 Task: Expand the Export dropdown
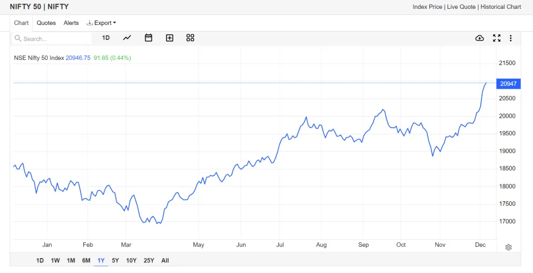click(x=102, y=23)
